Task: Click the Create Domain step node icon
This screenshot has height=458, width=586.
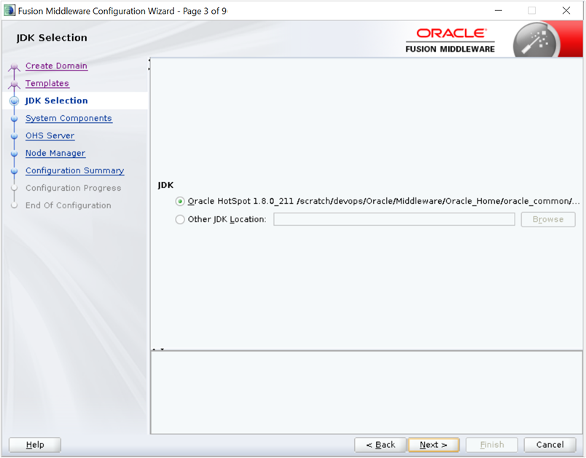Action: point(14,68)
